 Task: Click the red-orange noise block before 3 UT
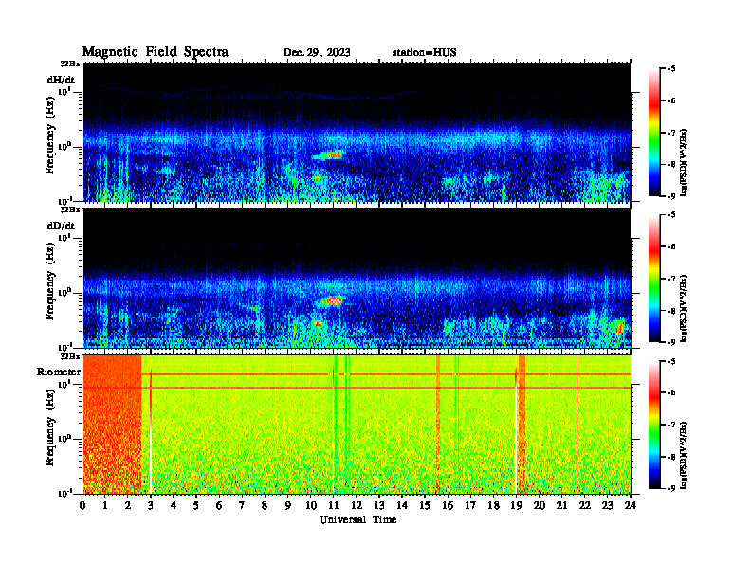click(112, 424)
